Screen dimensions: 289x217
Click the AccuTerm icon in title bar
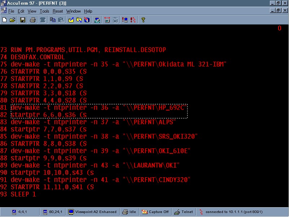click(x=3, y=3)
